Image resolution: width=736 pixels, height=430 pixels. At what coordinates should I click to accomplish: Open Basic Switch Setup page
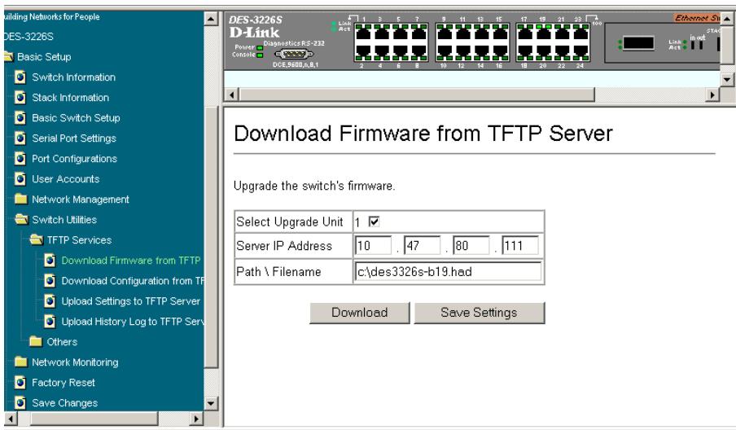point(76,118)
